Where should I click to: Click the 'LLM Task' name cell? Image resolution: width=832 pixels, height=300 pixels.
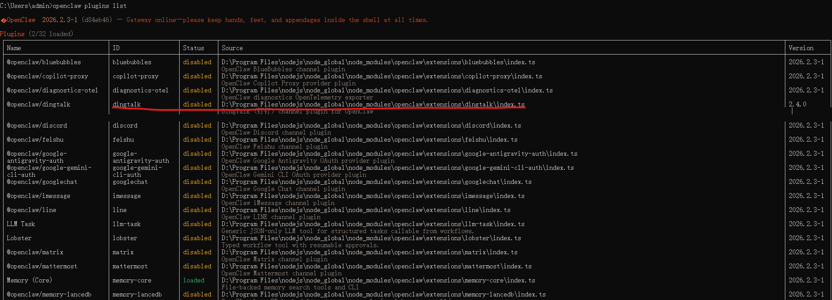[x=21, y=224]
